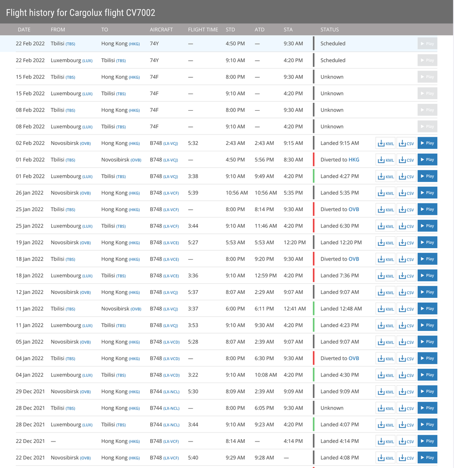The height and width of the screenshot is (468, 454).
Task: Download CSV for the 29 Dec 2021 flight
Action: [x=406, y=392]
